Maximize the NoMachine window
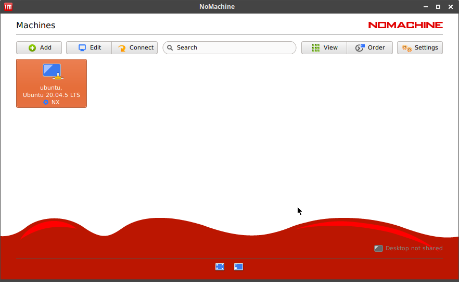Image resolution: width=459 pixels, height=282 pixels. 438,7
